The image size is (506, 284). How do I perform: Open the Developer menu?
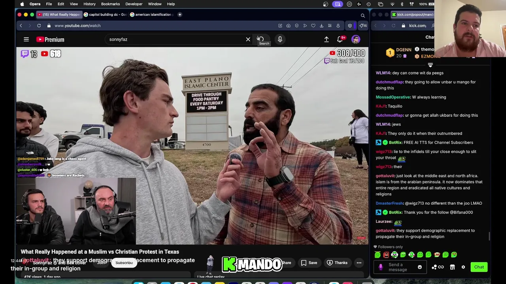134,4
